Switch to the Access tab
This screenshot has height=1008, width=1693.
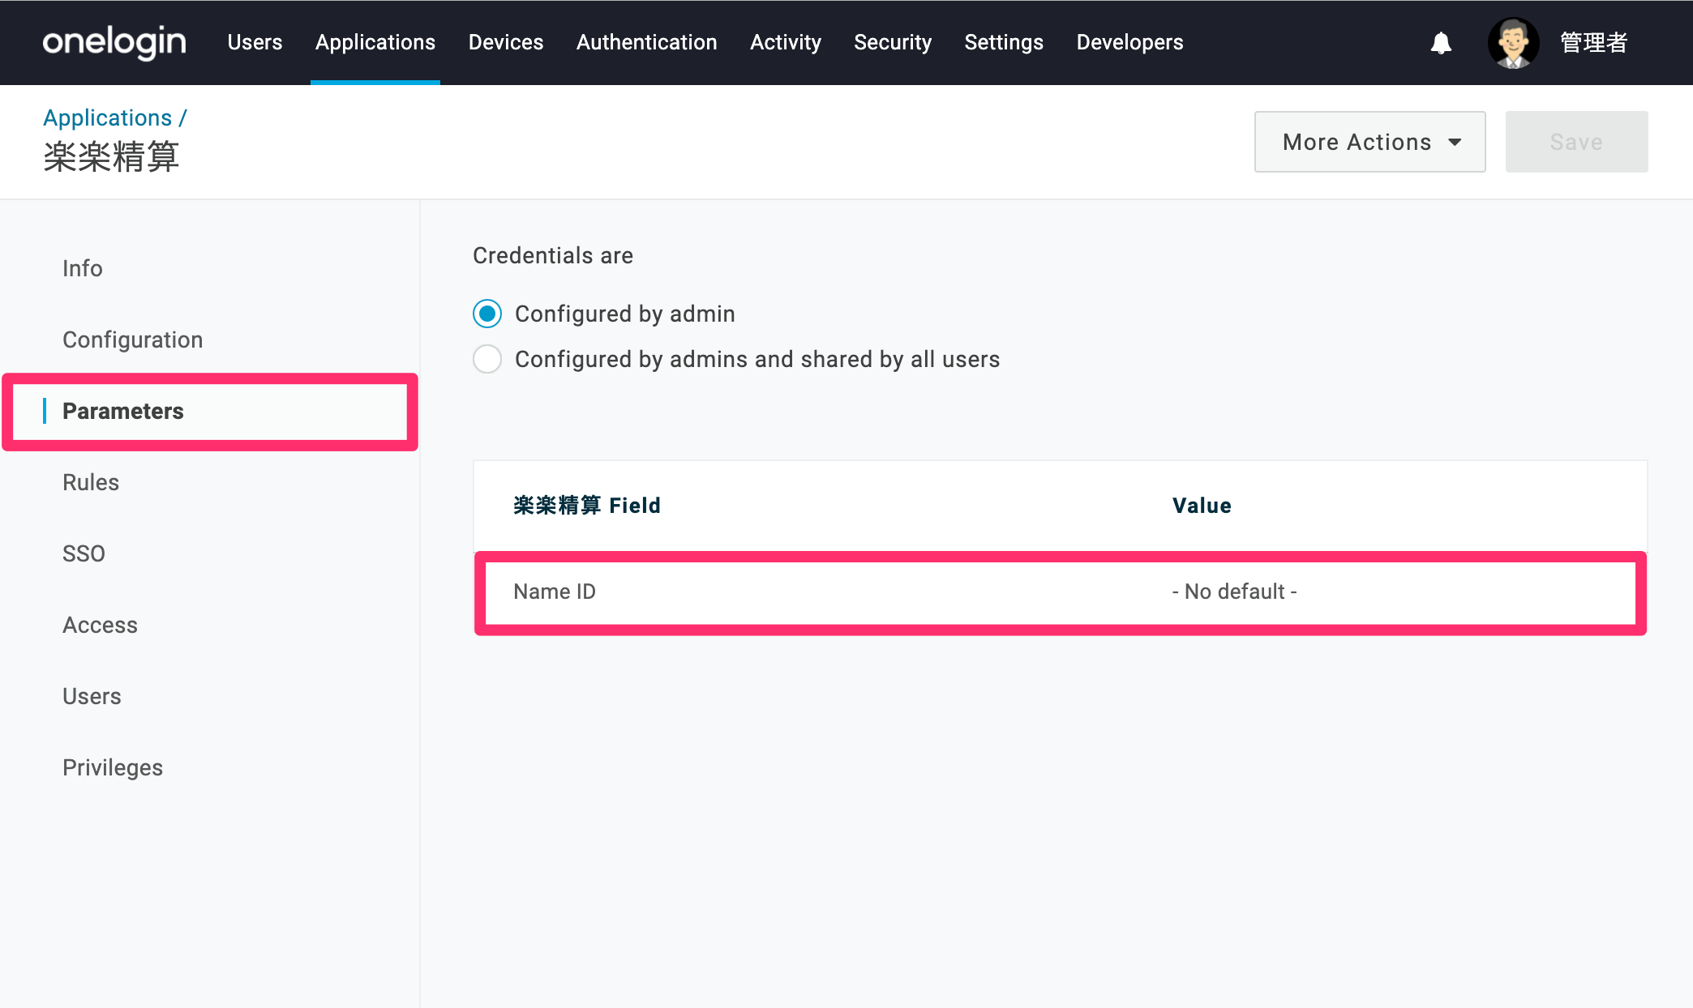point(100,625)
